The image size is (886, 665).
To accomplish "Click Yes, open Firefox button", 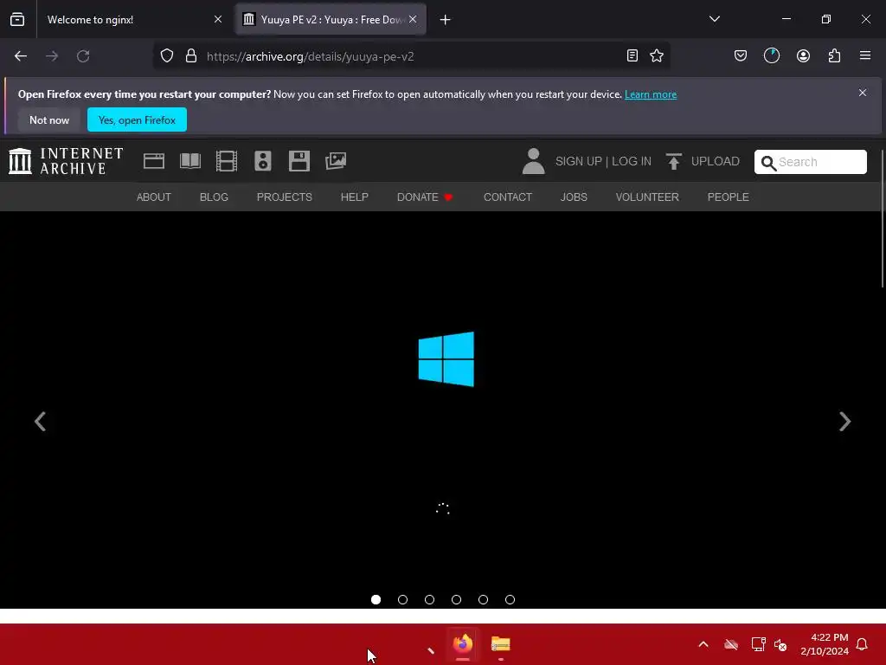I will pyautogui.click(x=137, y=119).
